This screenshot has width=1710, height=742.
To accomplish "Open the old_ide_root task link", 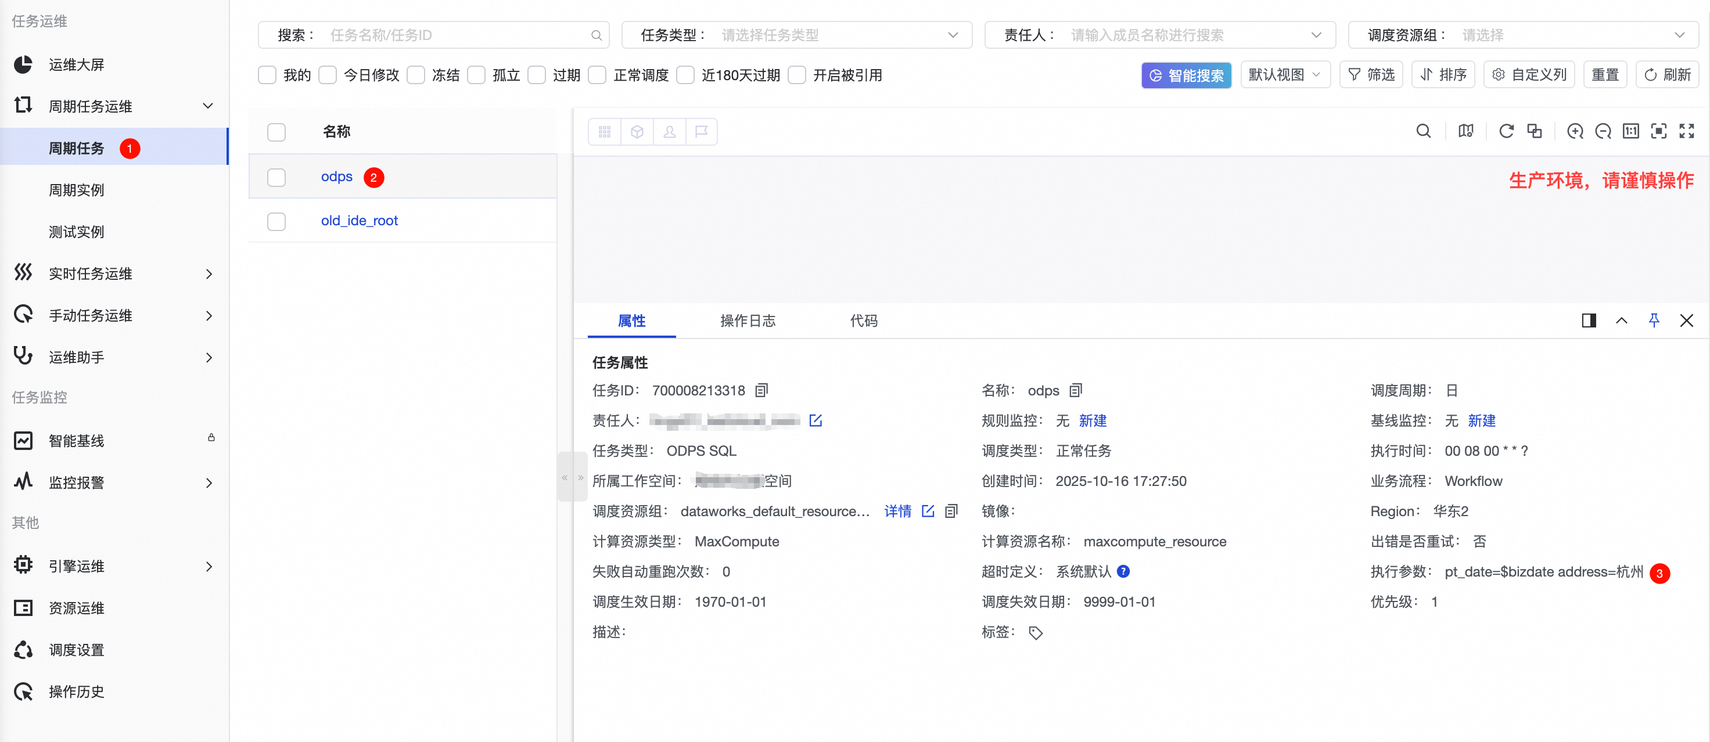I will coord(359,221).
